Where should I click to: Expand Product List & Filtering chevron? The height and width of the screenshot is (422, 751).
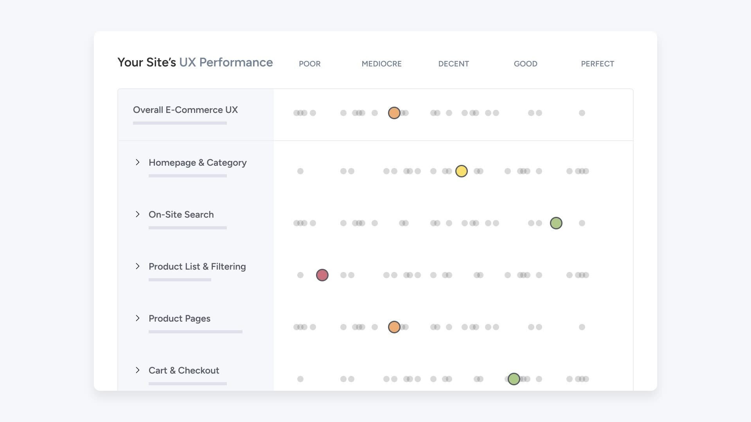click(x=138, y=266)
